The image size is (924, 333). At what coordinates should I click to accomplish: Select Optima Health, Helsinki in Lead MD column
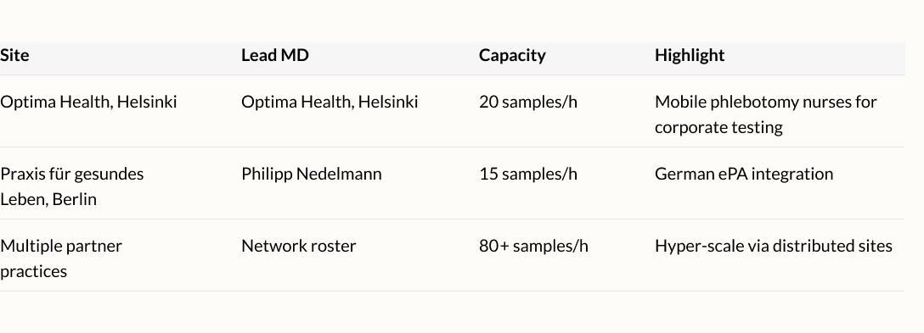click(x=330, y=102)
